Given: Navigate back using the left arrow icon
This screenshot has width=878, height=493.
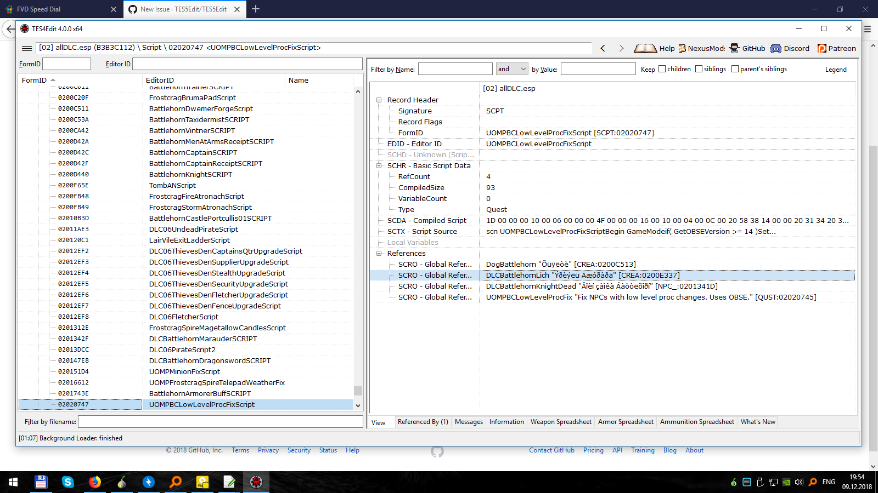Looking at the screenshot, I should [x=603, y=48].
